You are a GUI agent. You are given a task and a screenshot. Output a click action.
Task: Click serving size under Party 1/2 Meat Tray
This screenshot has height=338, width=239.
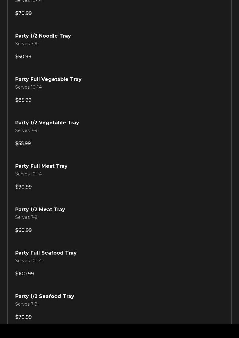coord(27,218)
